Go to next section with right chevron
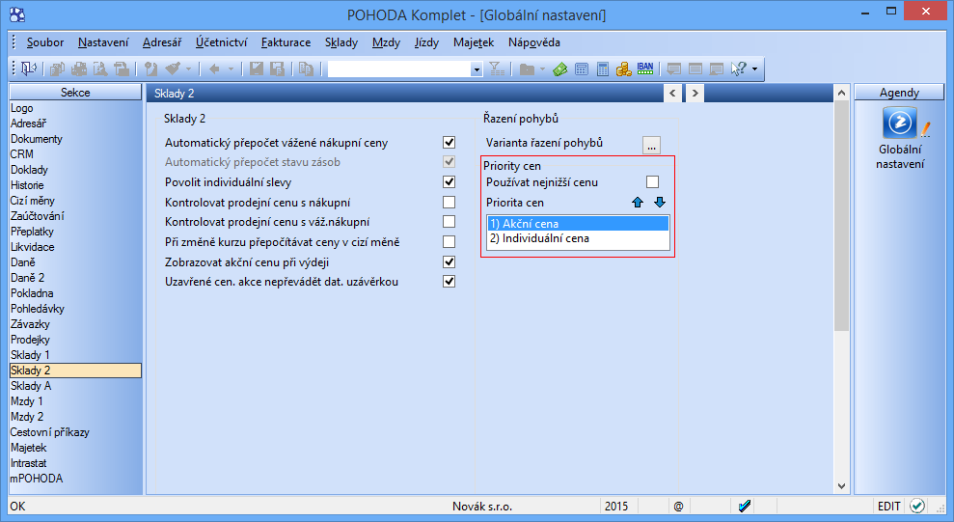This screenshot has height=522, width=954. 695,93
